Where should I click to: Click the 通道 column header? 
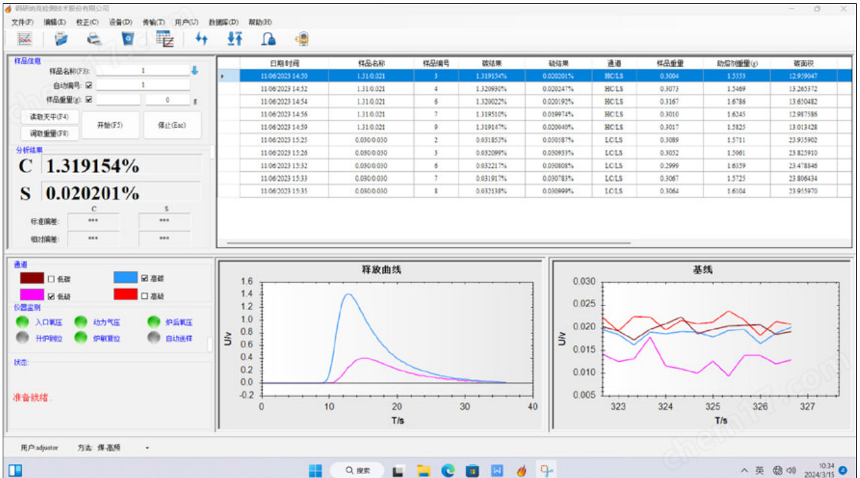614,63
